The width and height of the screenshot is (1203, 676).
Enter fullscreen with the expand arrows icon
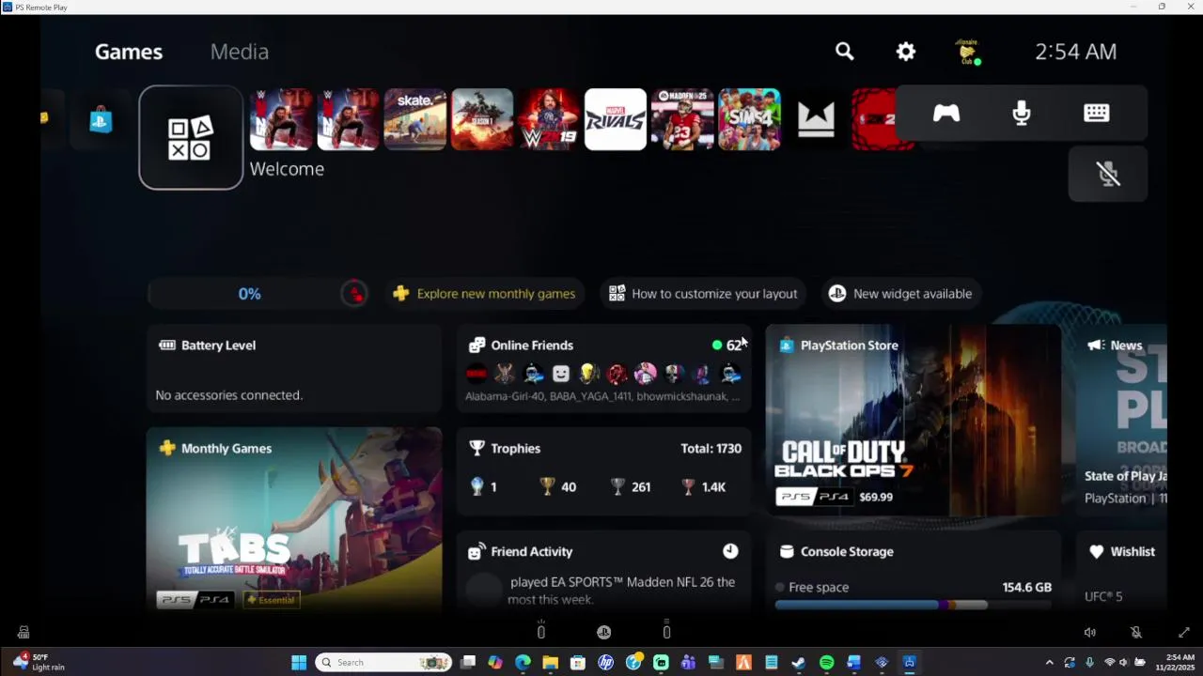pos(1184,633)
